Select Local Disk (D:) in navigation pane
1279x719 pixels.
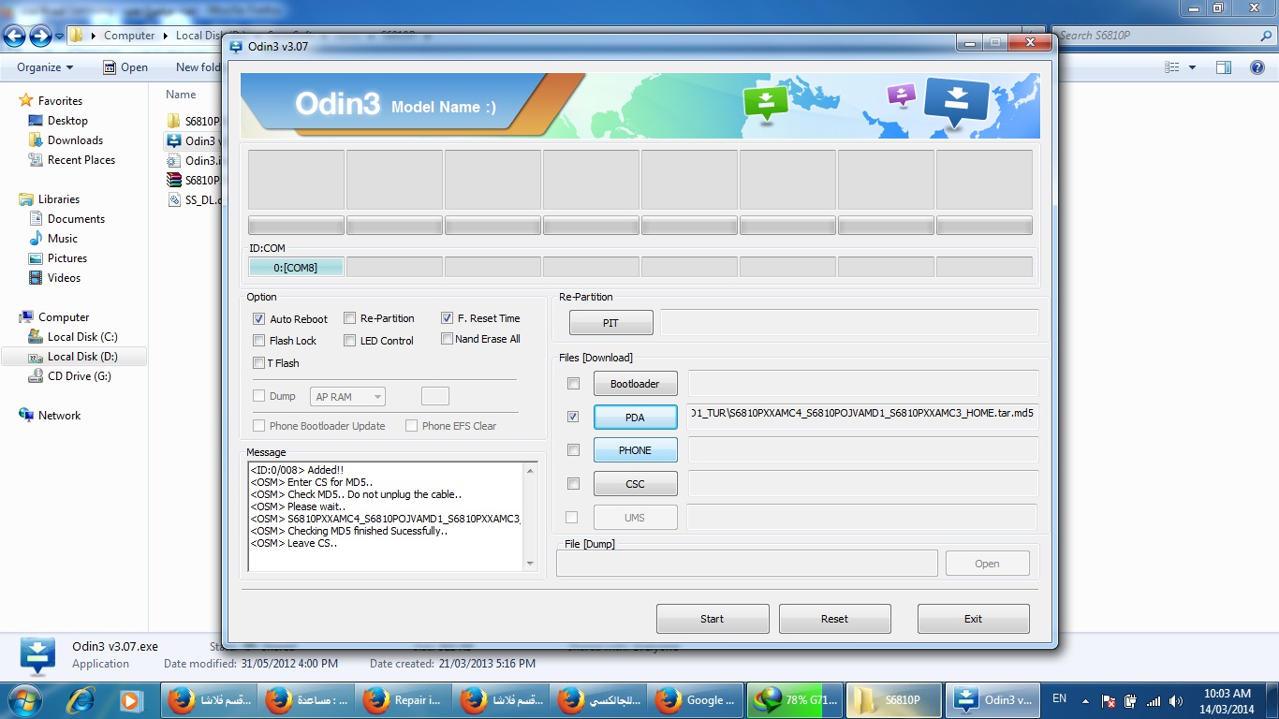(82, 357)
